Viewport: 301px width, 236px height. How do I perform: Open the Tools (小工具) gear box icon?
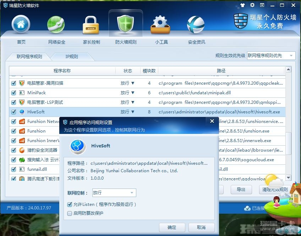pyautogui.click(x=160, y=25)
